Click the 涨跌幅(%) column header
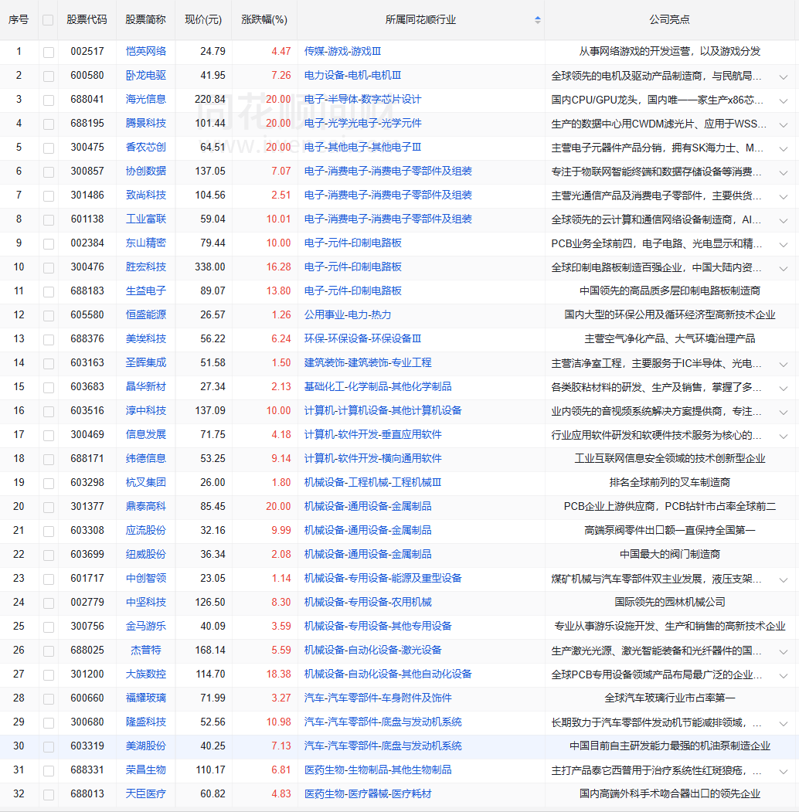Screen dimensions: 799x812 pyautogui.click(x=264, y=20)
